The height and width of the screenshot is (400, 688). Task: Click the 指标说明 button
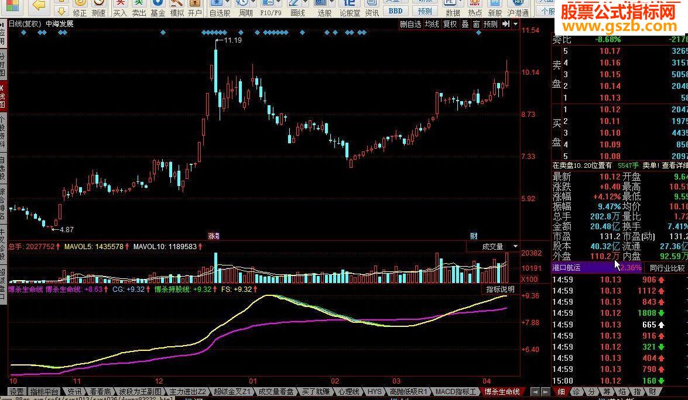pyautogui.click(x=500, y=289)
